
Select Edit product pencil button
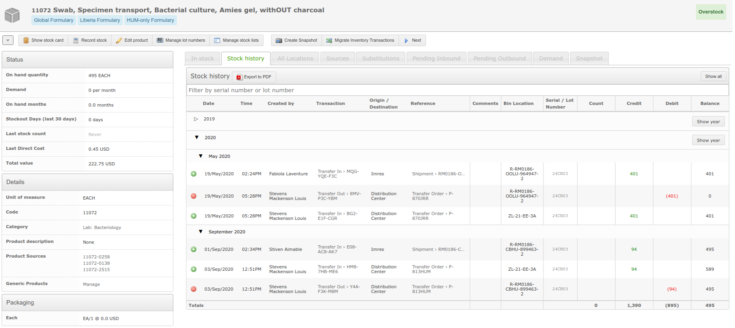point(132,40)
